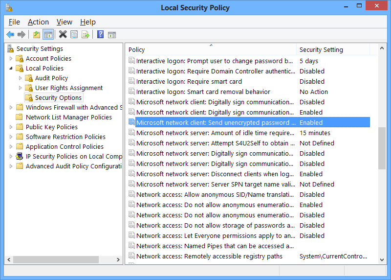Click the Forward arrow toolbar icon

click(22, 34)
